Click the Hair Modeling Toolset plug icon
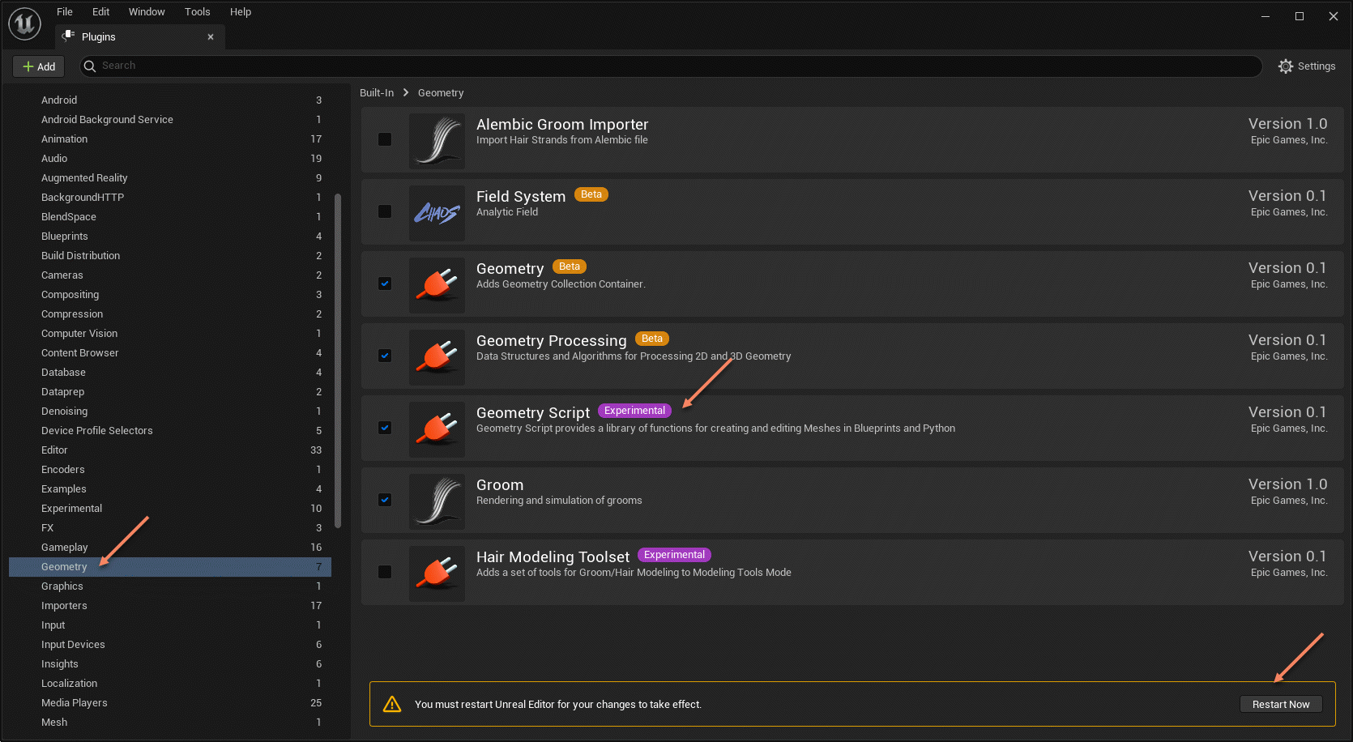This screenshot has height=742, width=1353. pos(437,573)
